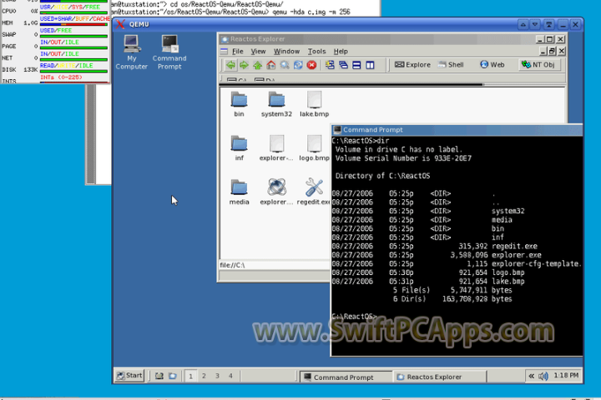This screenshot has width=601, height=400.
Task: Click the Home icon in Explorer toolbar
Action: click(x=271, y=65)
